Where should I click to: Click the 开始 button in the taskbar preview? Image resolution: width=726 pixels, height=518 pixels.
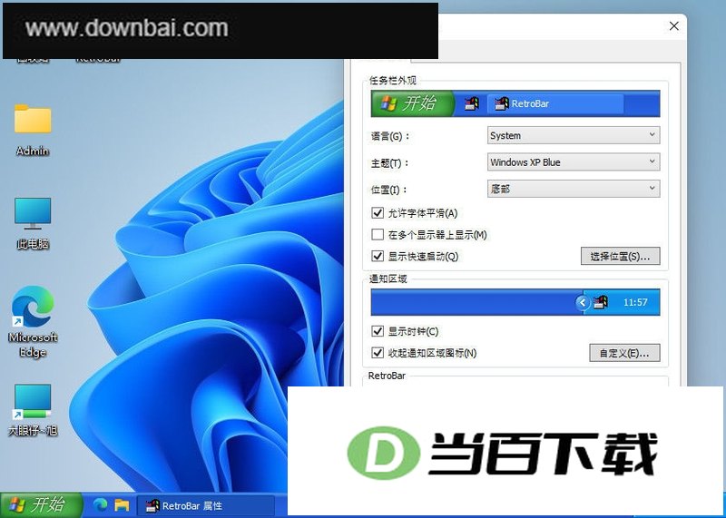pos(413,103)
